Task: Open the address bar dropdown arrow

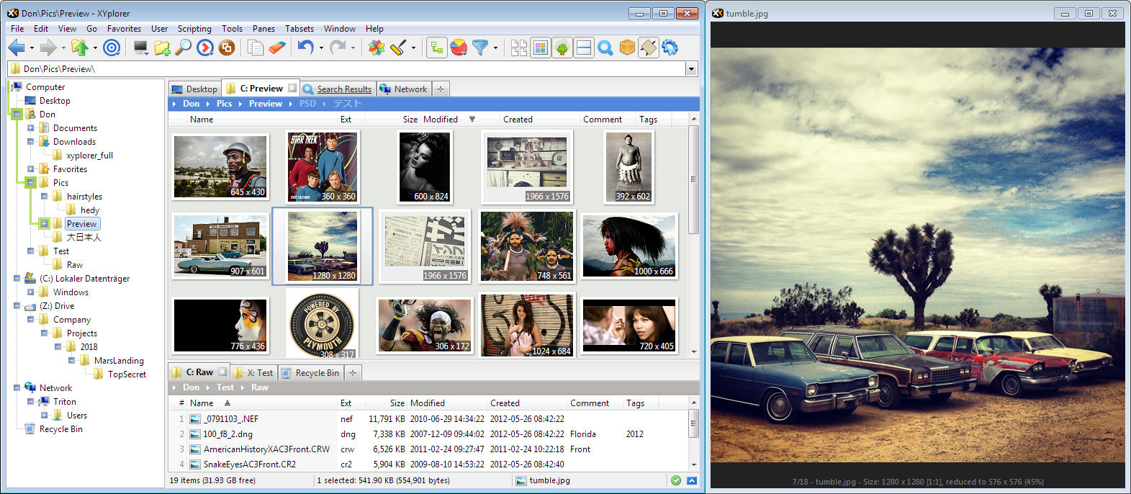Action: click(691, 69)
